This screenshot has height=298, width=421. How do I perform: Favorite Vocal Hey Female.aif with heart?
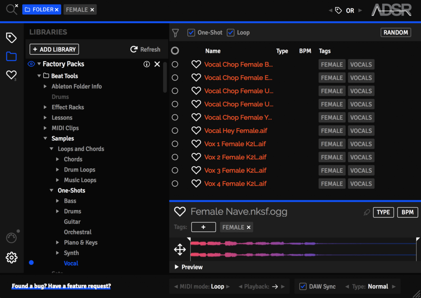click(196, 131)
